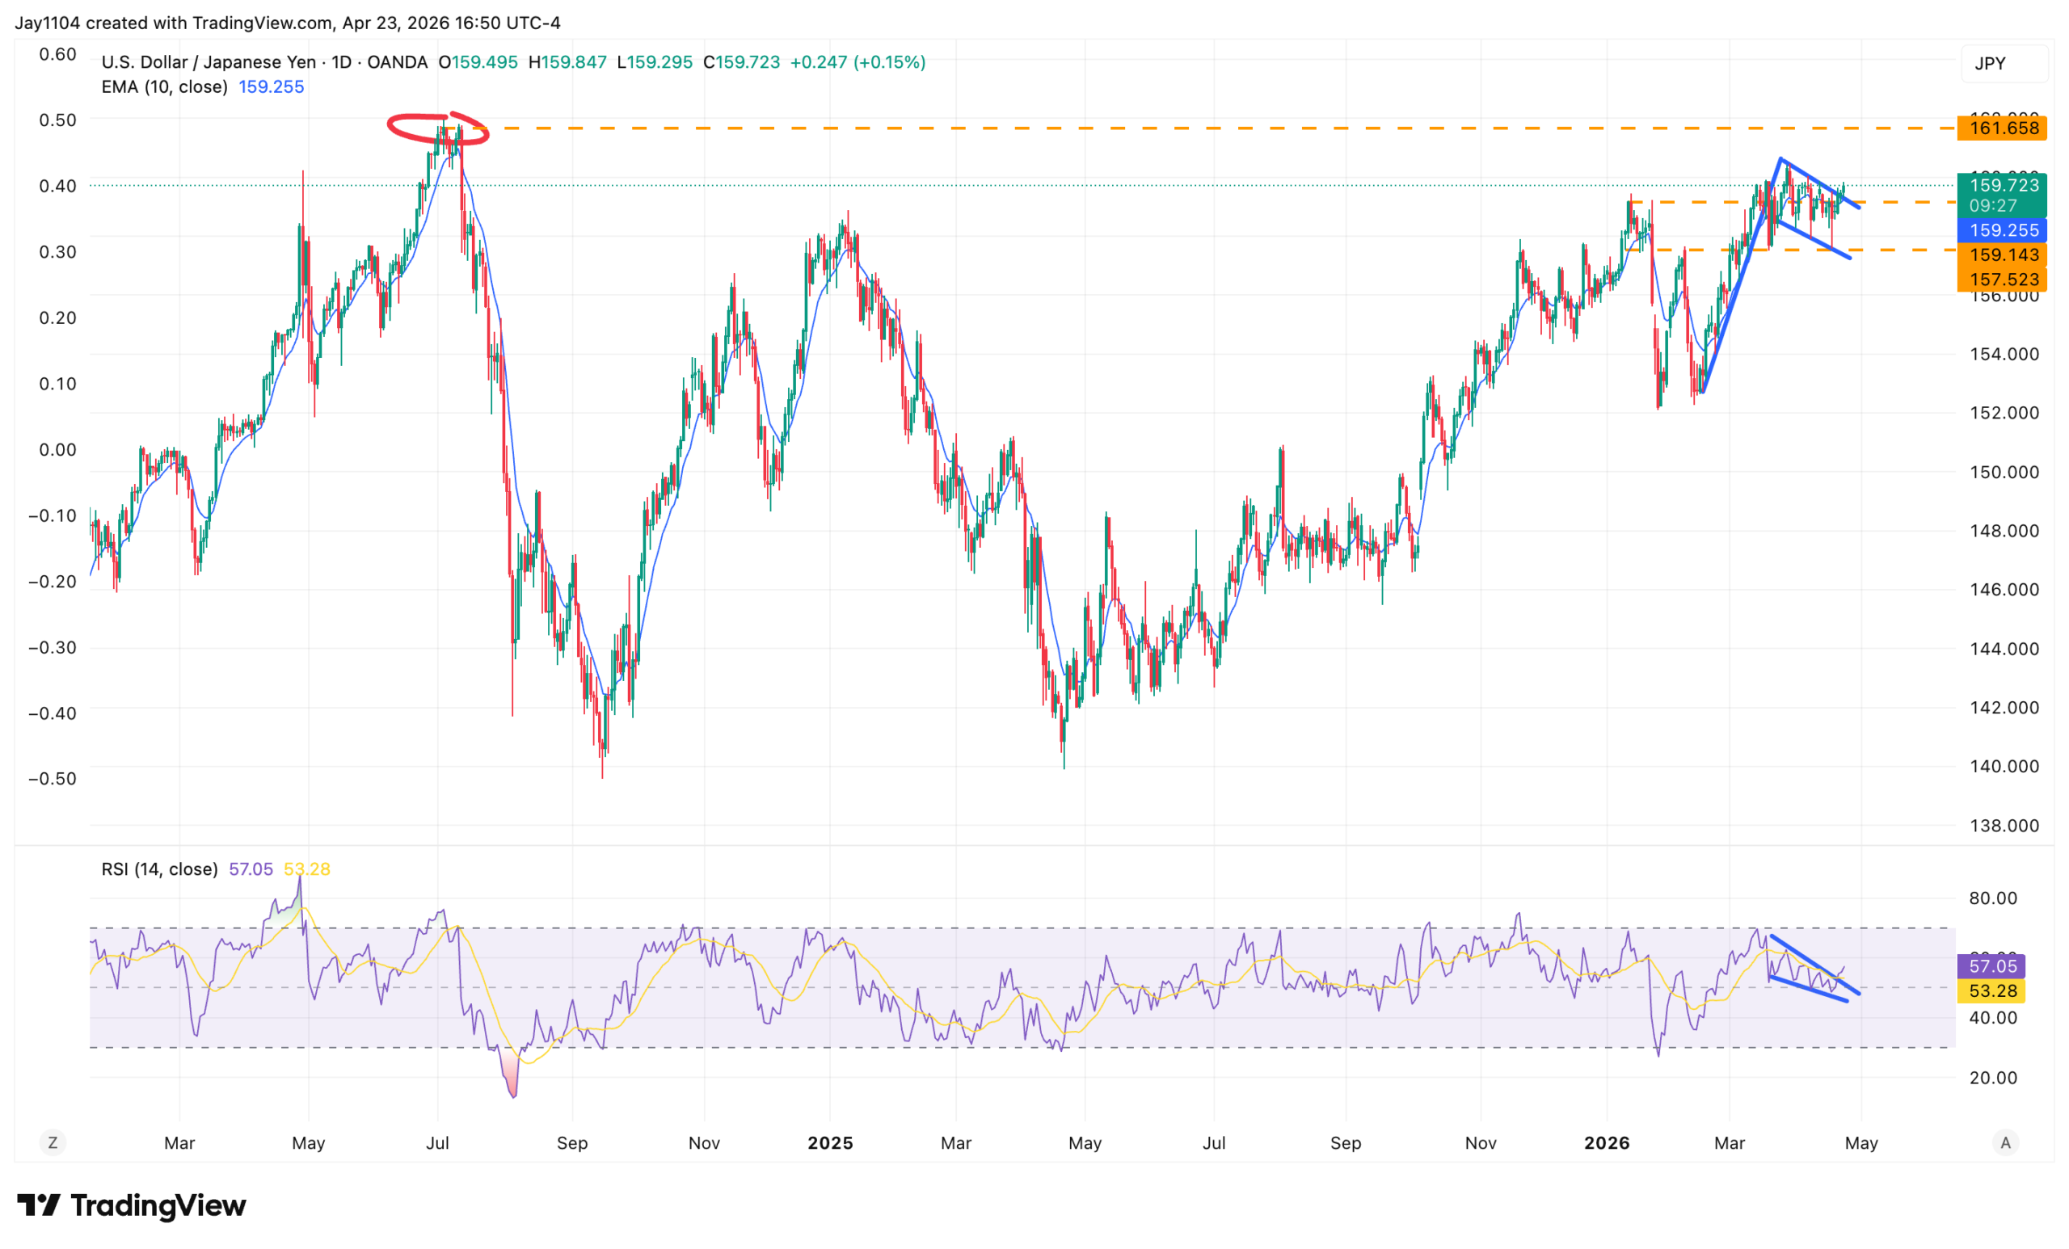Click the 2025 label on the time axis

[831, 1142]
